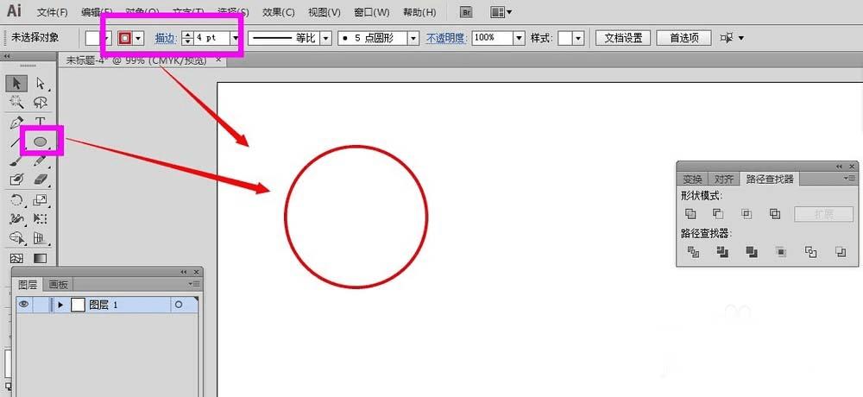Select the Magic Wand tool

16,102
